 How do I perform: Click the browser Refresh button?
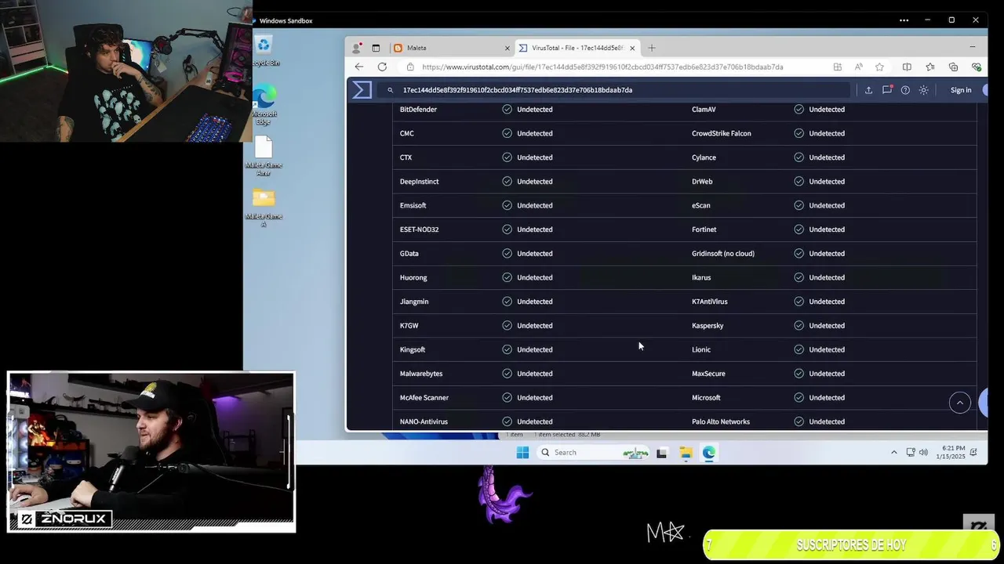pyautogui.click(x=382, y=67)
